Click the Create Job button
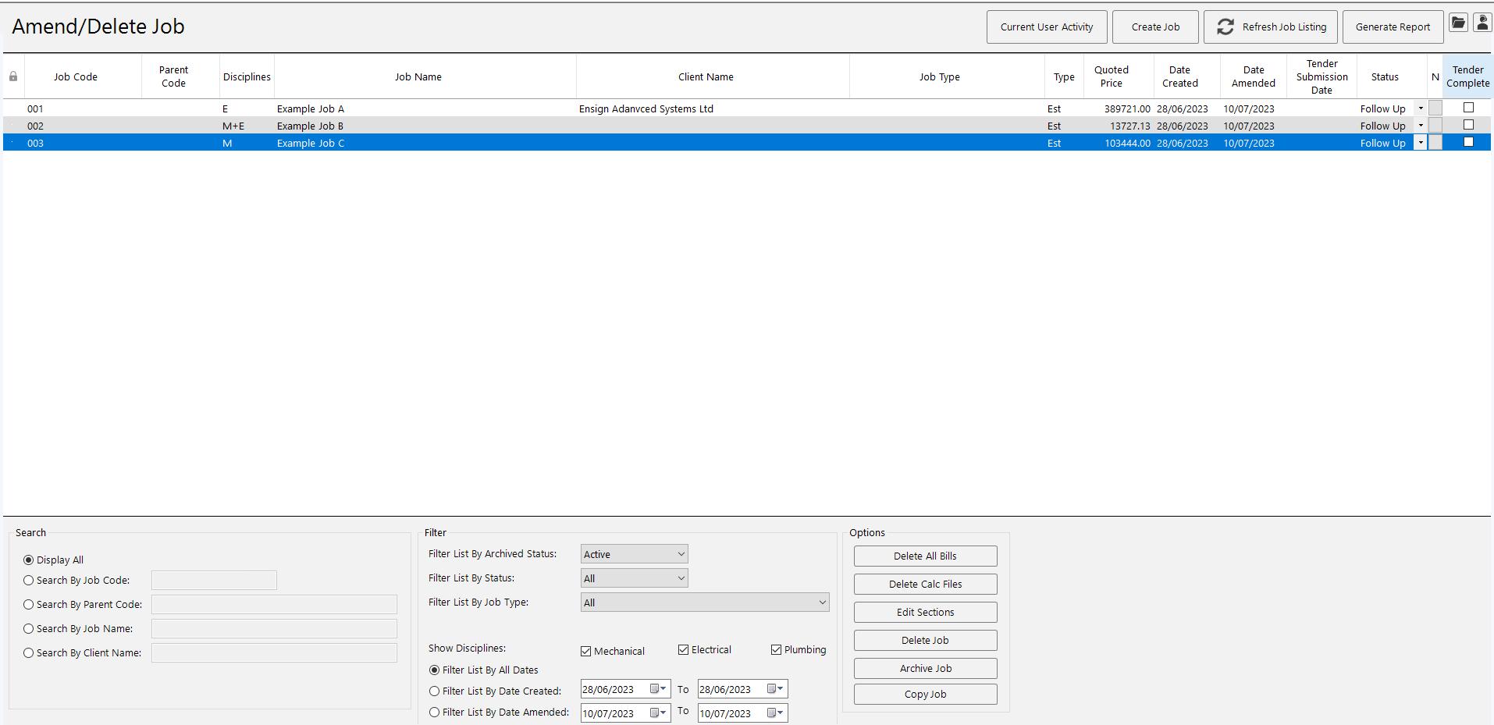Image resolution: width=1494 pixels, height=725 pixels. [1155, 27]
